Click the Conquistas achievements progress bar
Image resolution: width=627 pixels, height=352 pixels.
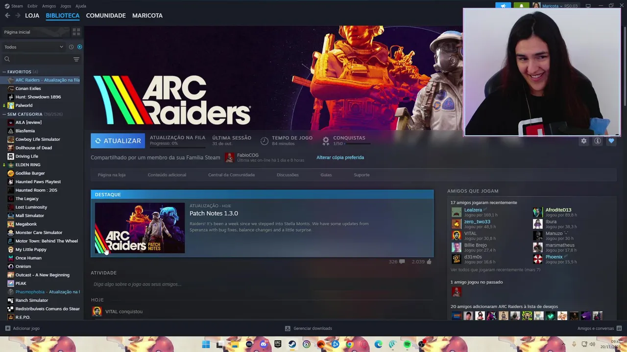pyautogui.click(x=358, y=144)
